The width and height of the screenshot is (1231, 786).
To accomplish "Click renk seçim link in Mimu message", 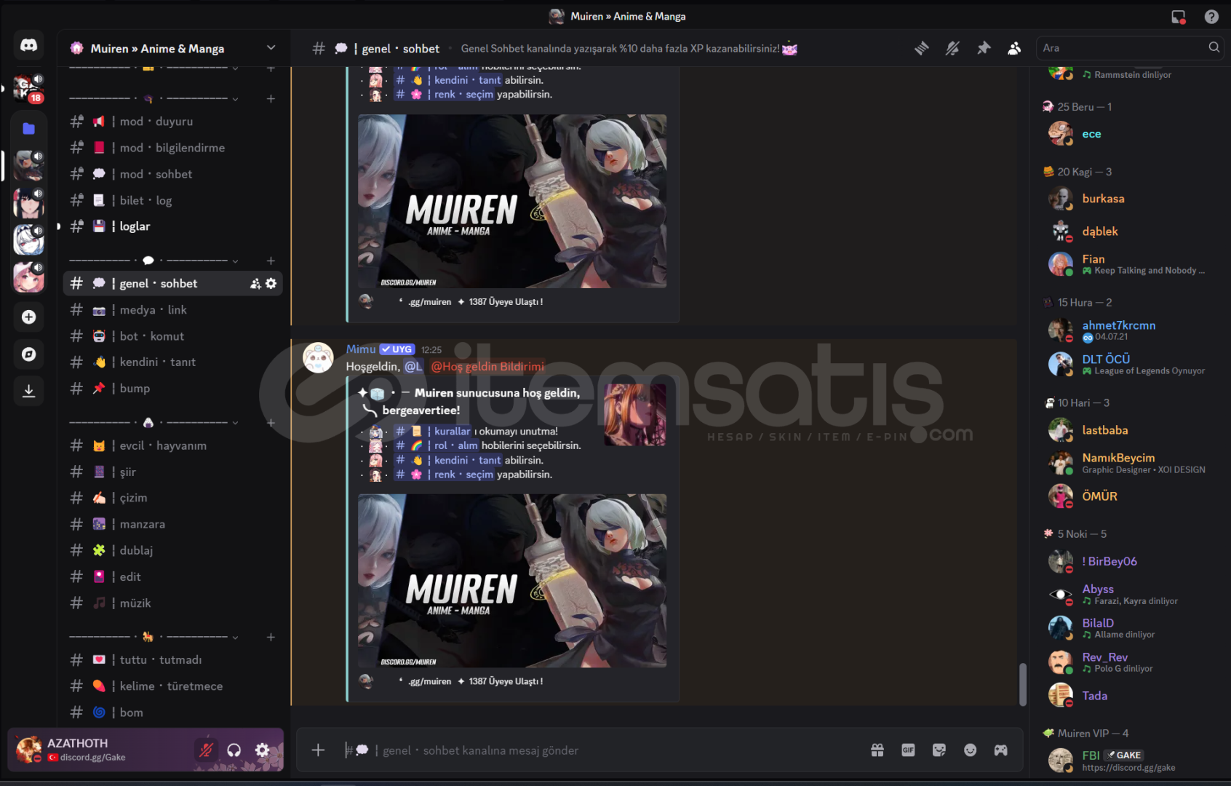I will 445,475.
